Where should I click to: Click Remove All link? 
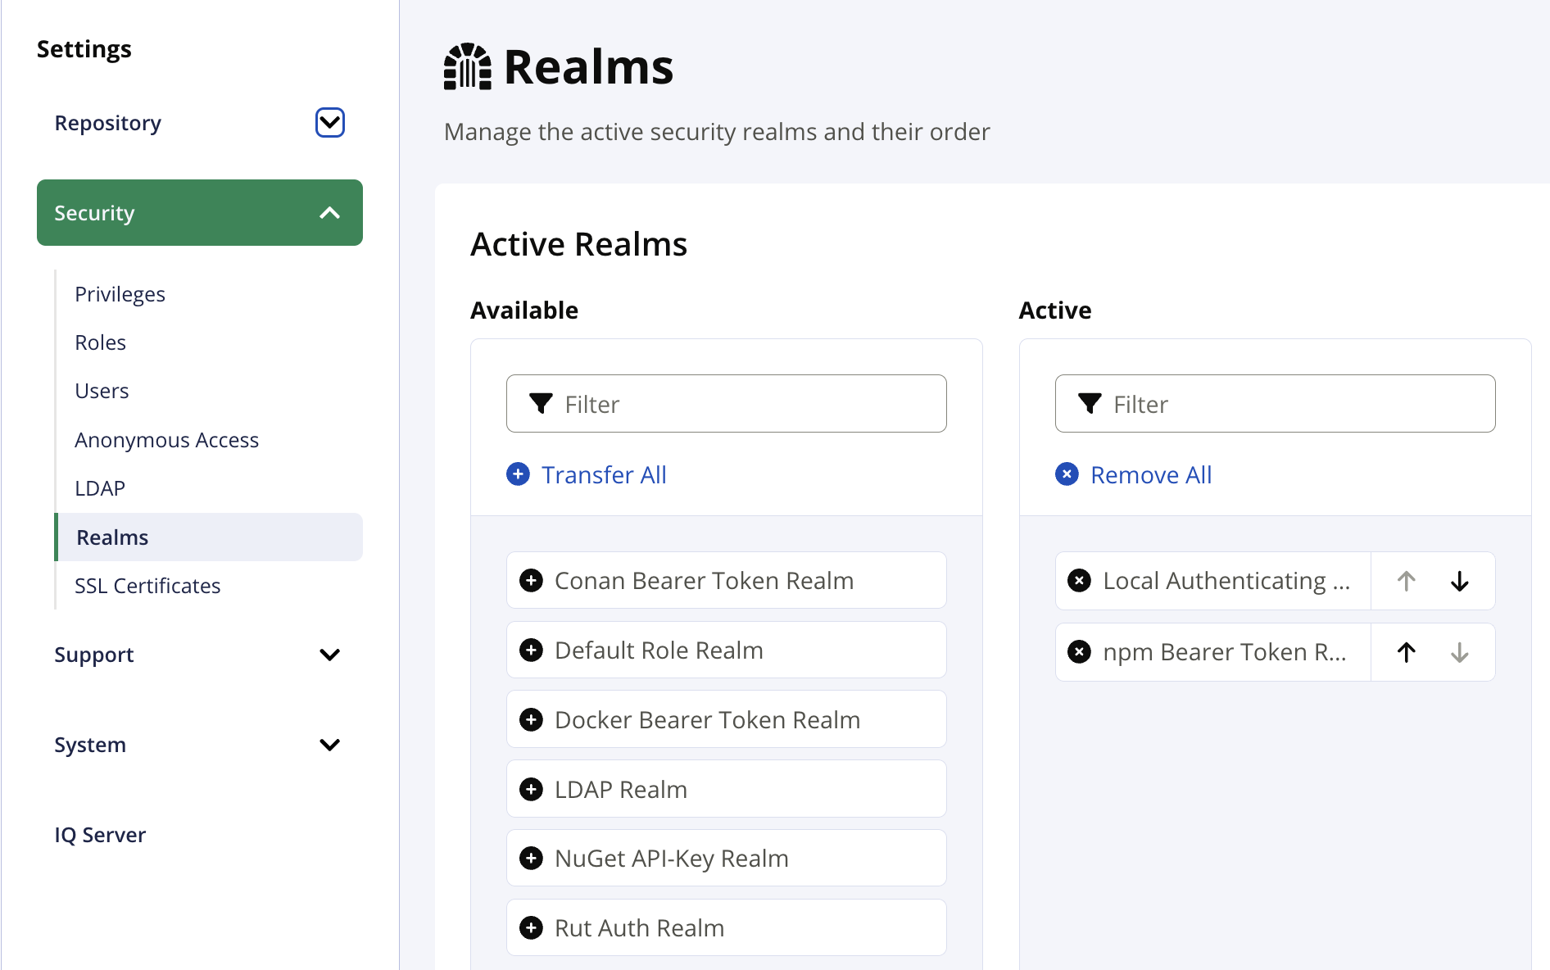tap(1150, 475)
